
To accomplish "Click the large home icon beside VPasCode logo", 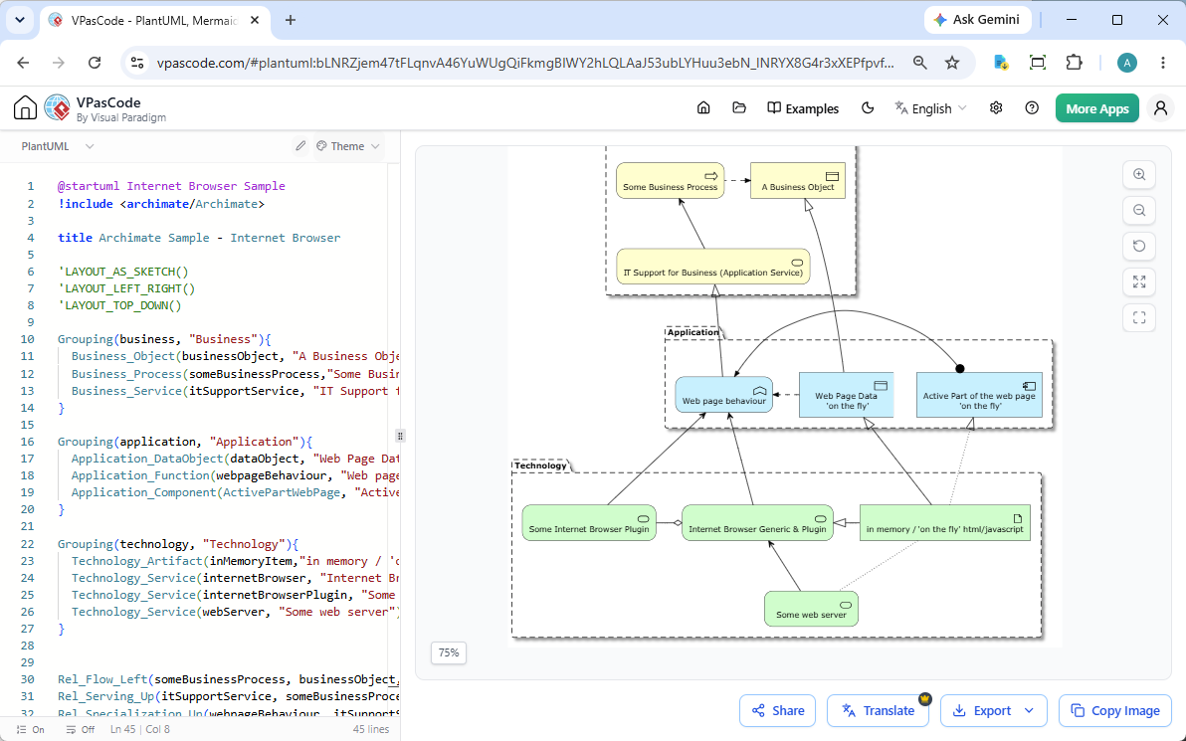I will pos(25,108).
